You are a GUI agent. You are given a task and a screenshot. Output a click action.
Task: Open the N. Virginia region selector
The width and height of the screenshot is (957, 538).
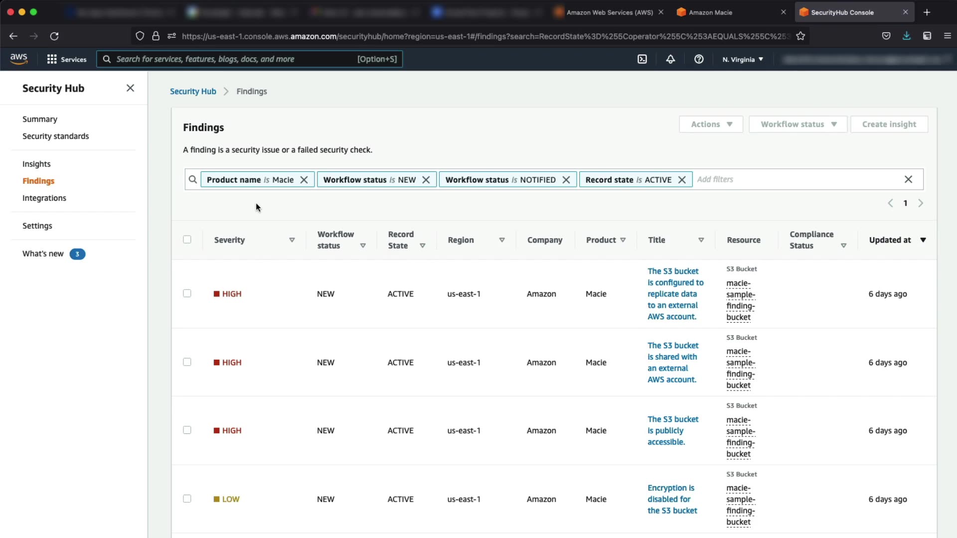point(743,59)
